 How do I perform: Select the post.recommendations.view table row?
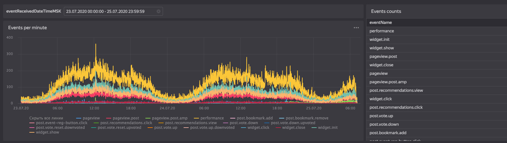[x=437, y=91]
